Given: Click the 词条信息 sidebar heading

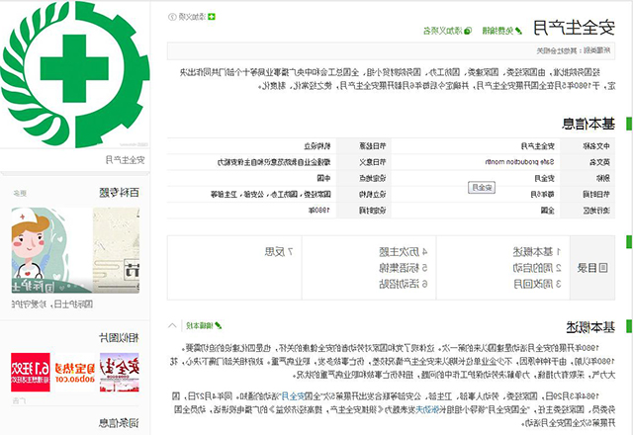Looking at the screenshot, I should coord(120,423).
